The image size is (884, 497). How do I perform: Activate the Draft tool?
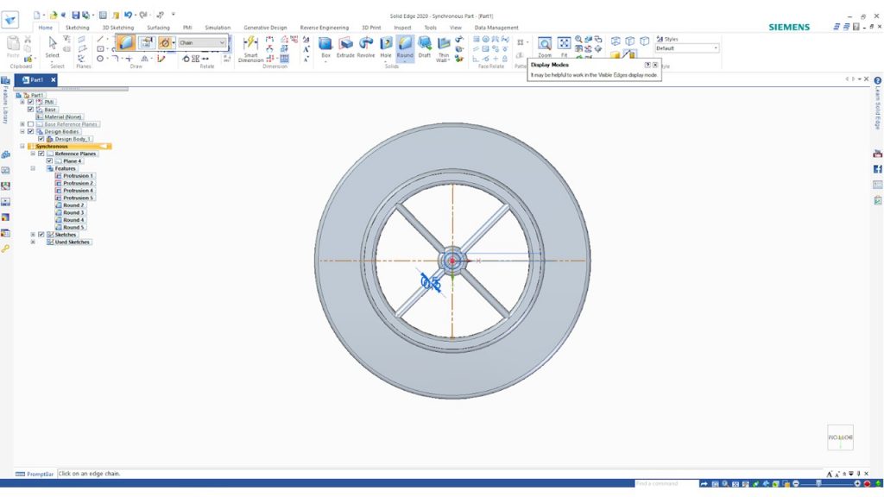[x=425, y=45]
